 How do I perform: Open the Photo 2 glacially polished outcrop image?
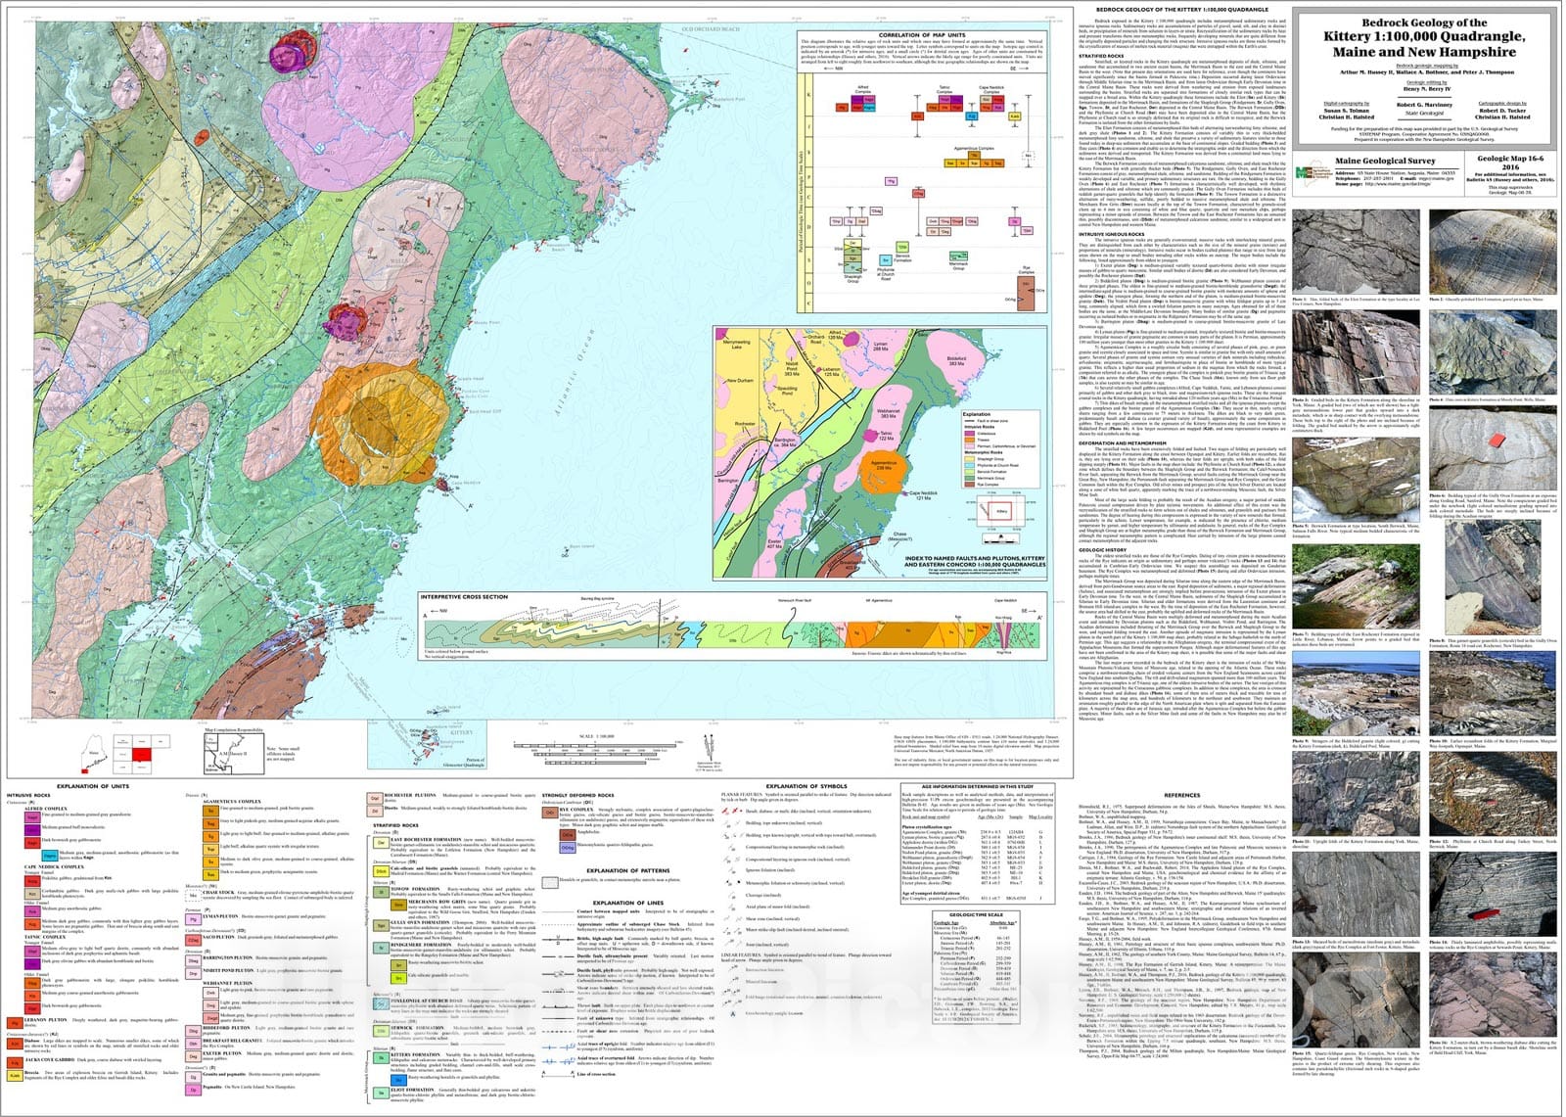1494,251
